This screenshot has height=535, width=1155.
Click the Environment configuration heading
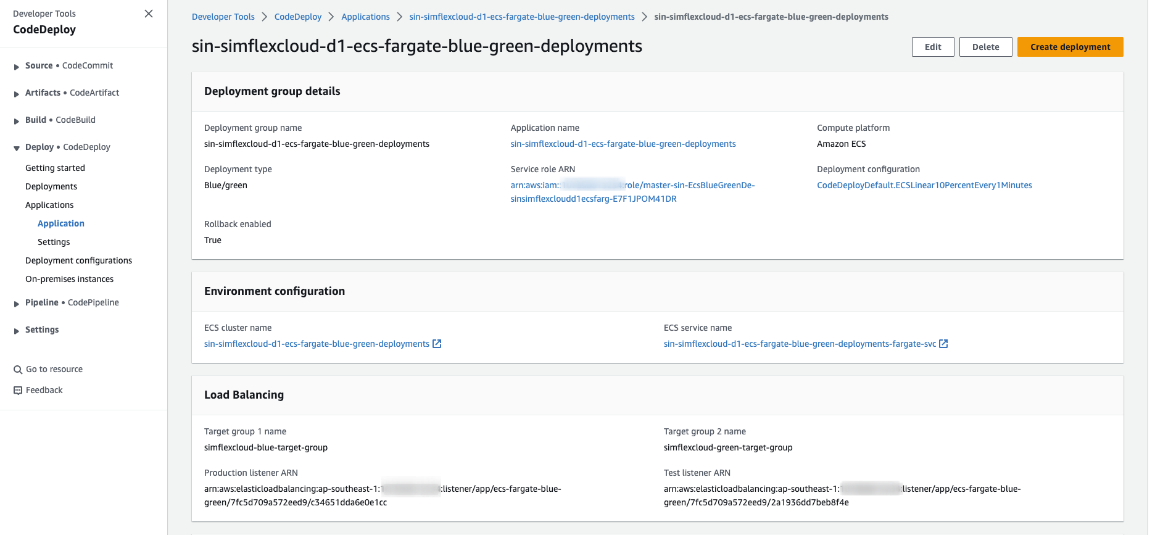275,291
